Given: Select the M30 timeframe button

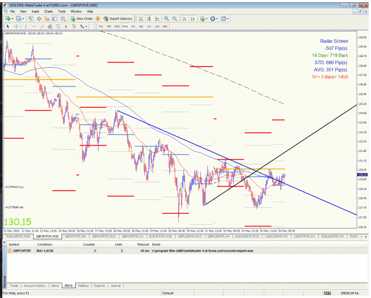Looking at the screenshot, I should pos(125,27).
